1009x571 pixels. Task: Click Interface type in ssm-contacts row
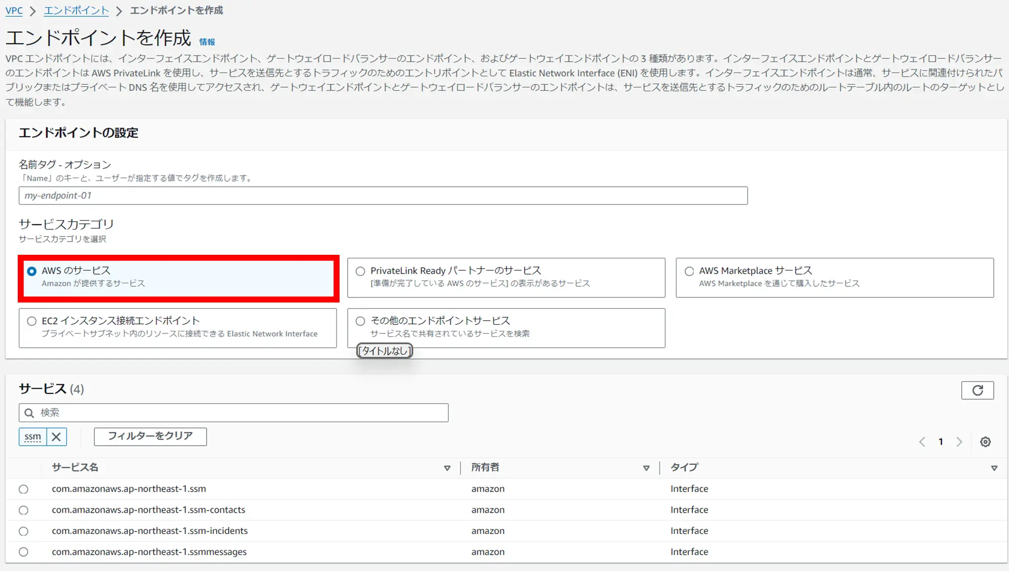(689, 510)
